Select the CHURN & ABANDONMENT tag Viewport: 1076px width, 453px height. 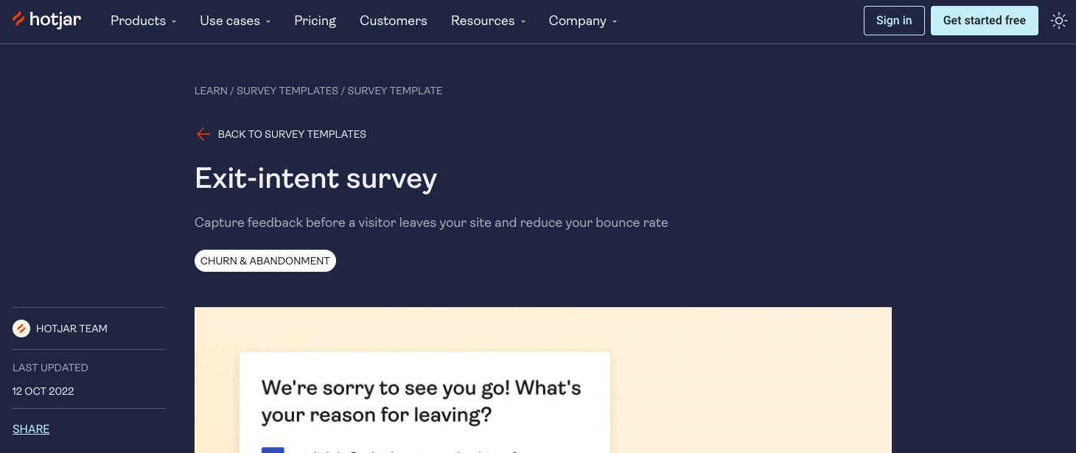click(x=265, y=261)
